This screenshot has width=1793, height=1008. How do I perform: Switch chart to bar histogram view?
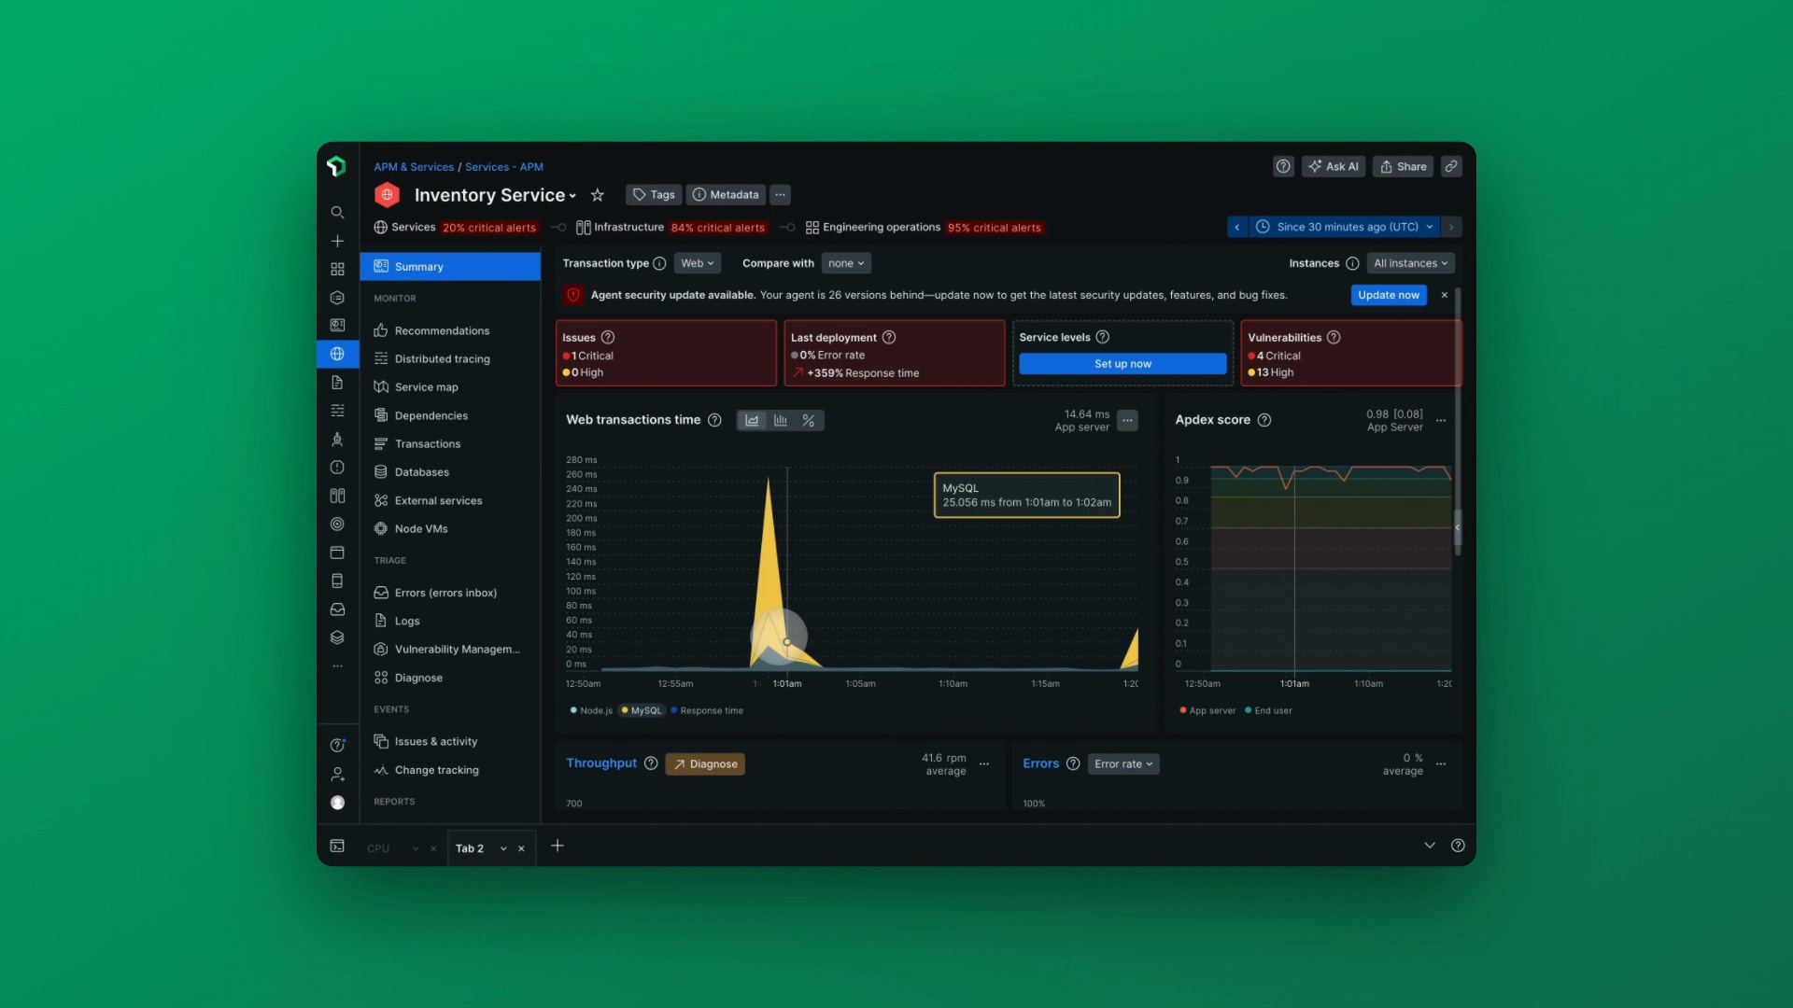pos(781,420)
